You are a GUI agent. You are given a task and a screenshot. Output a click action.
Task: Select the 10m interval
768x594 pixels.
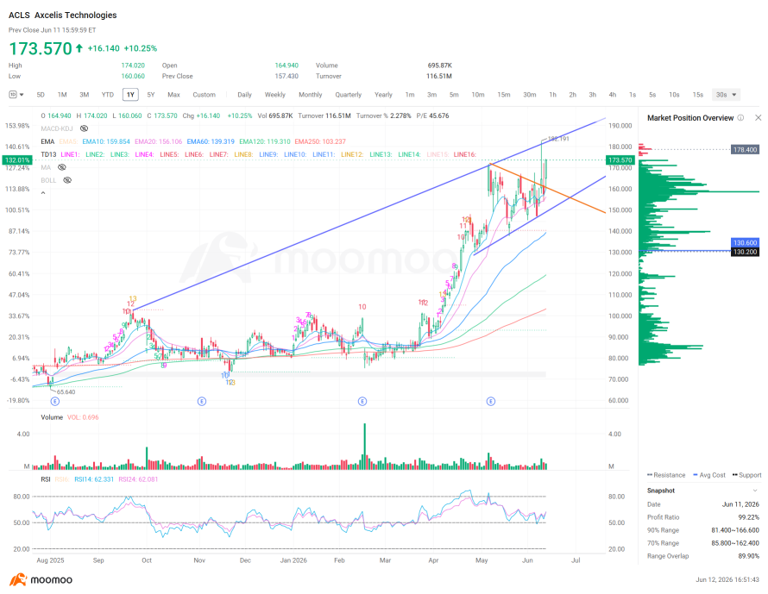point(478,95)
